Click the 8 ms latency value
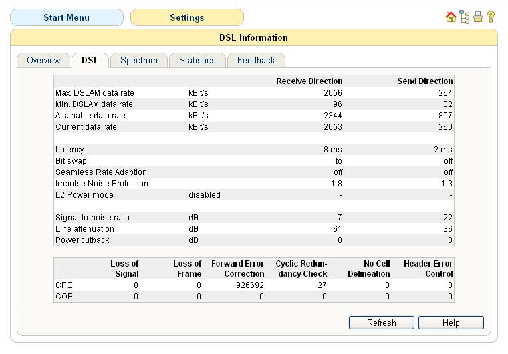This screenshot has width=508, height=354. pyautogui.click(x=332, y=150)
